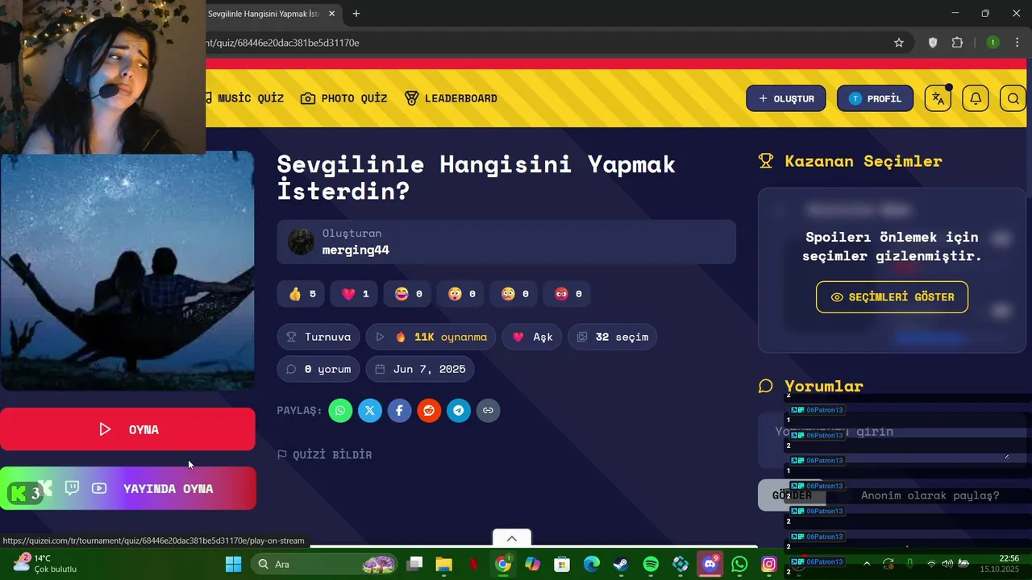
Task: Share the quiz on Telegram
Action: [x=459, y=410]
